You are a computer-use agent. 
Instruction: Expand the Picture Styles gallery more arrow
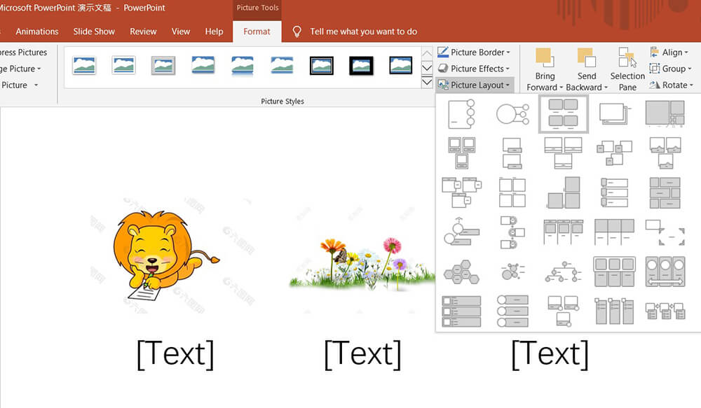427,83
